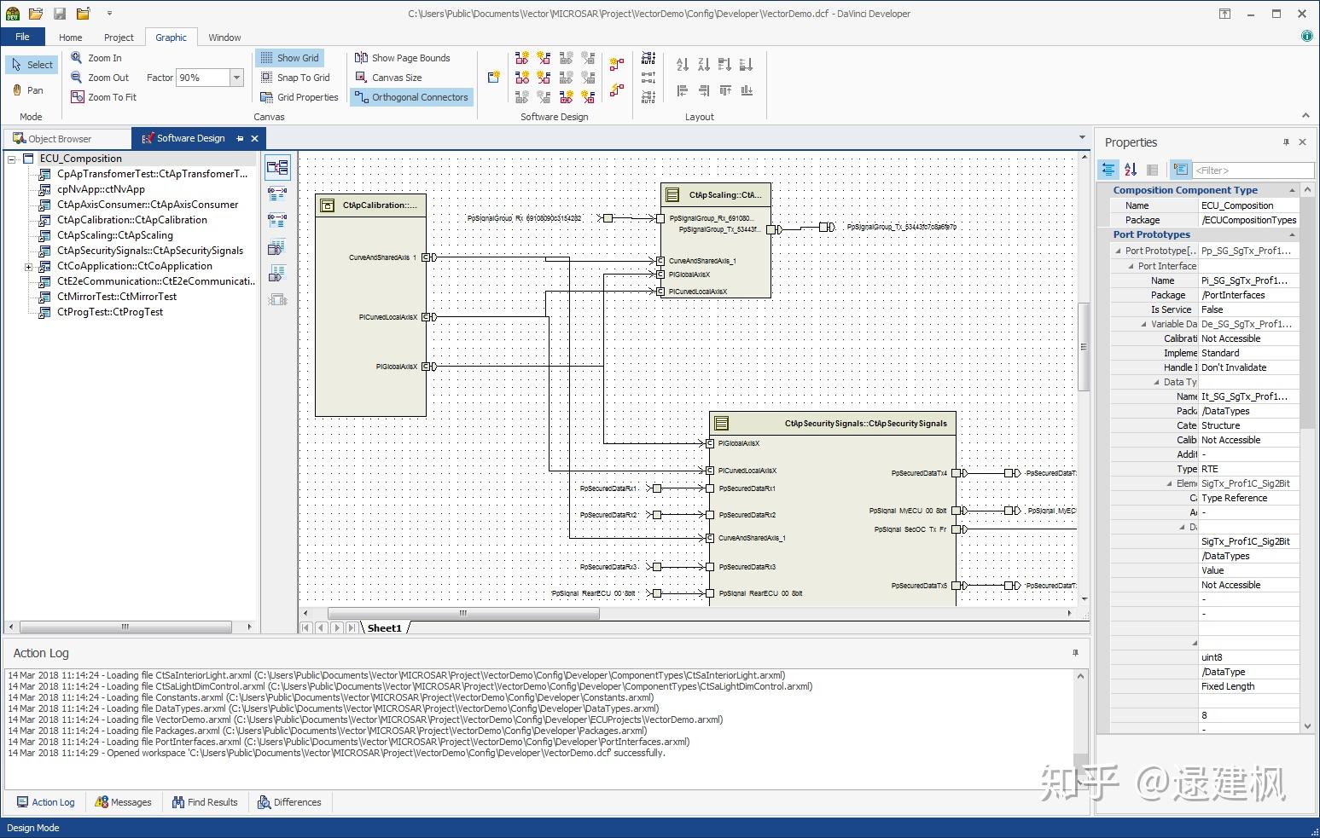Image resolution: width=1320 pixels, height=838 pixels.
Task: Click the Canvas Size icon
Action: pyautogui.click(x=361, y=78)
